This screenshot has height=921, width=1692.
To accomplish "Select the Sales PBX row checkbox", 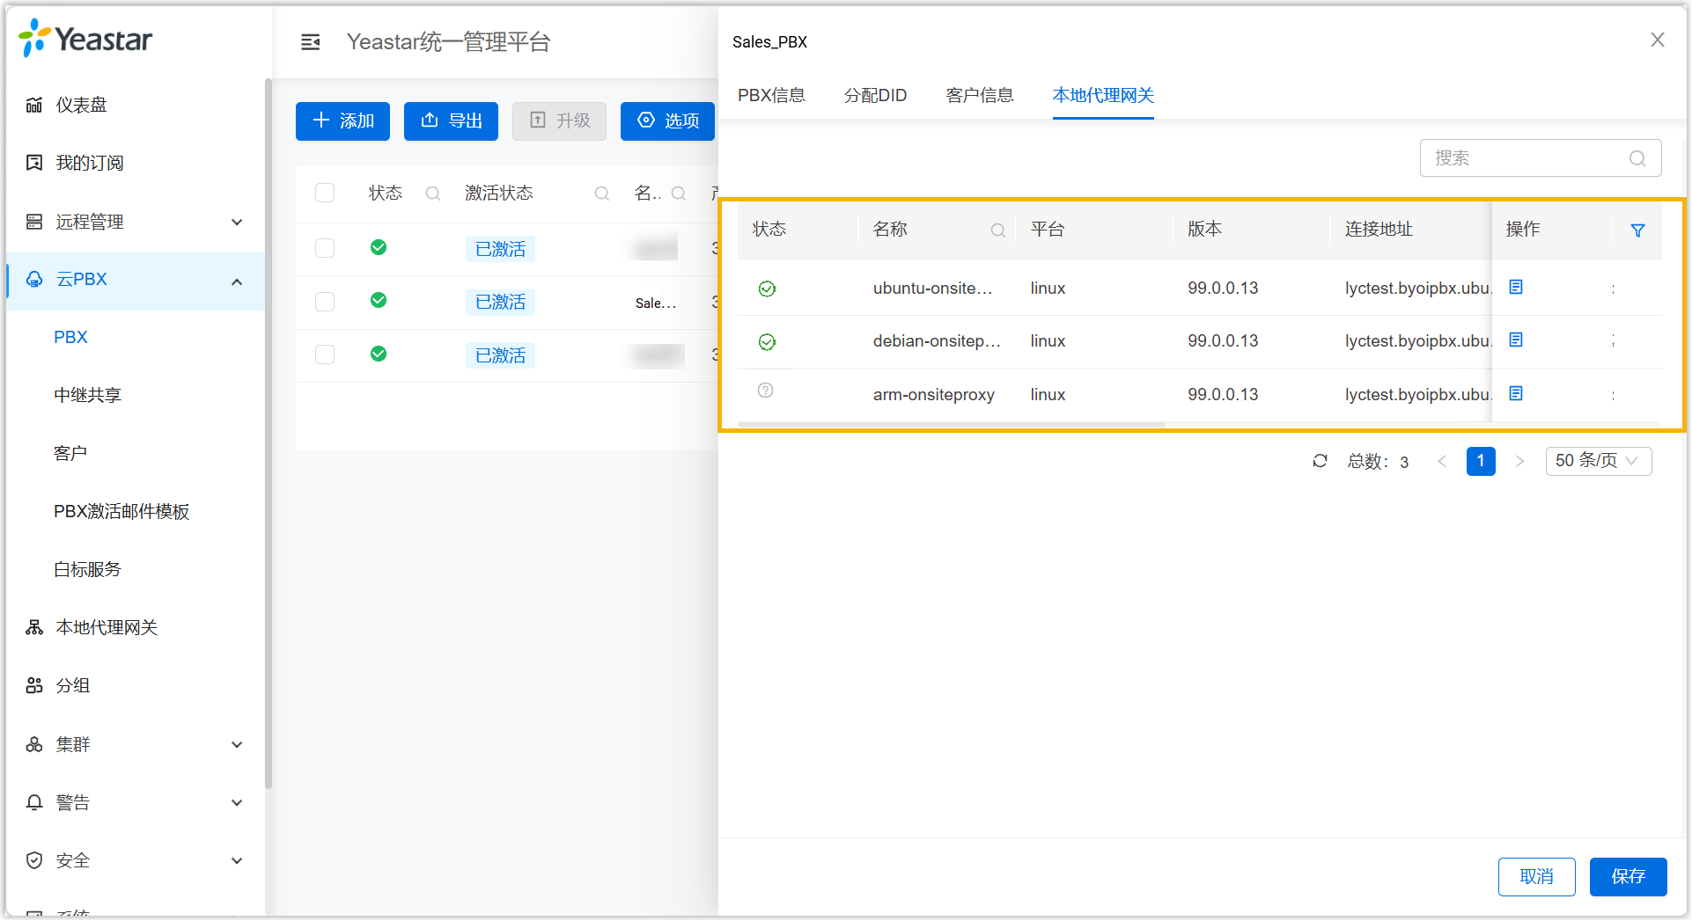I will [325, 302].
